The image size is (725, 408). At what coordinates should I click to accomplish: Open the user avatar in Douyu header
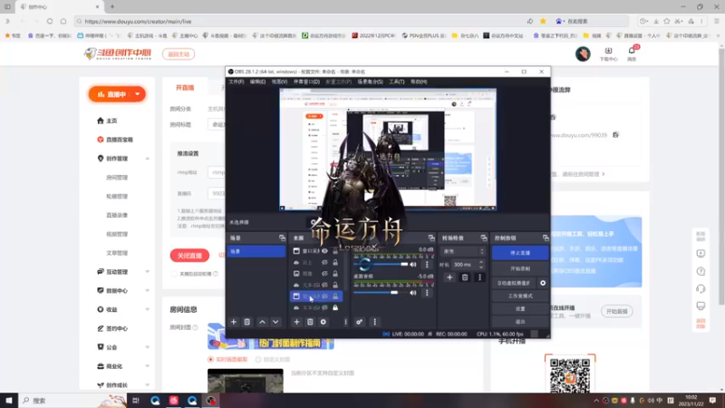coord(583,53)
